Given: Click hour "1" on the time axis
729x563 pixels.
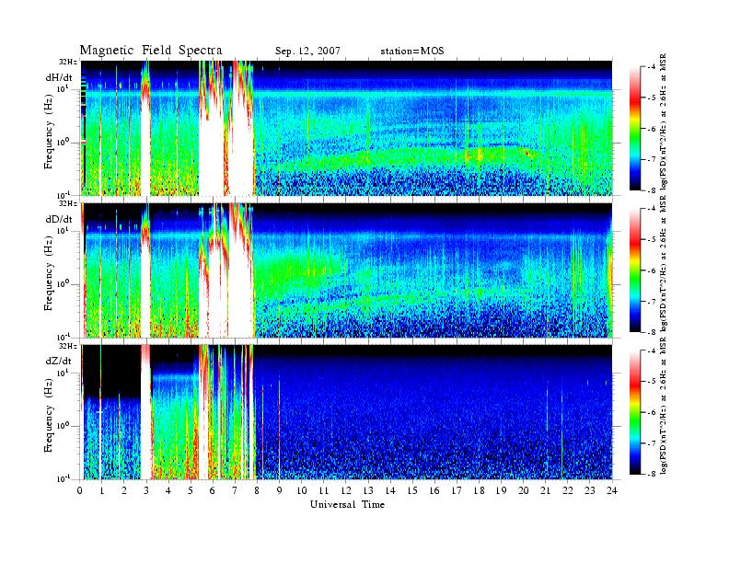Looking at the screenshot, I should point(101,490).
